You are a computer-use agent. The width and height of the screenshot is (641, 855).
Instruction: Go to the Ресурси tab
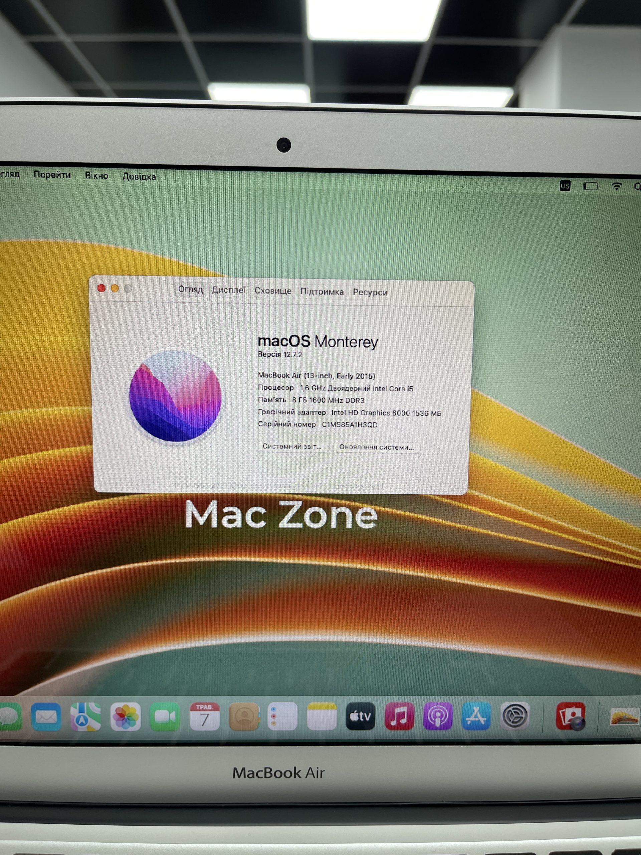[370, 292]
